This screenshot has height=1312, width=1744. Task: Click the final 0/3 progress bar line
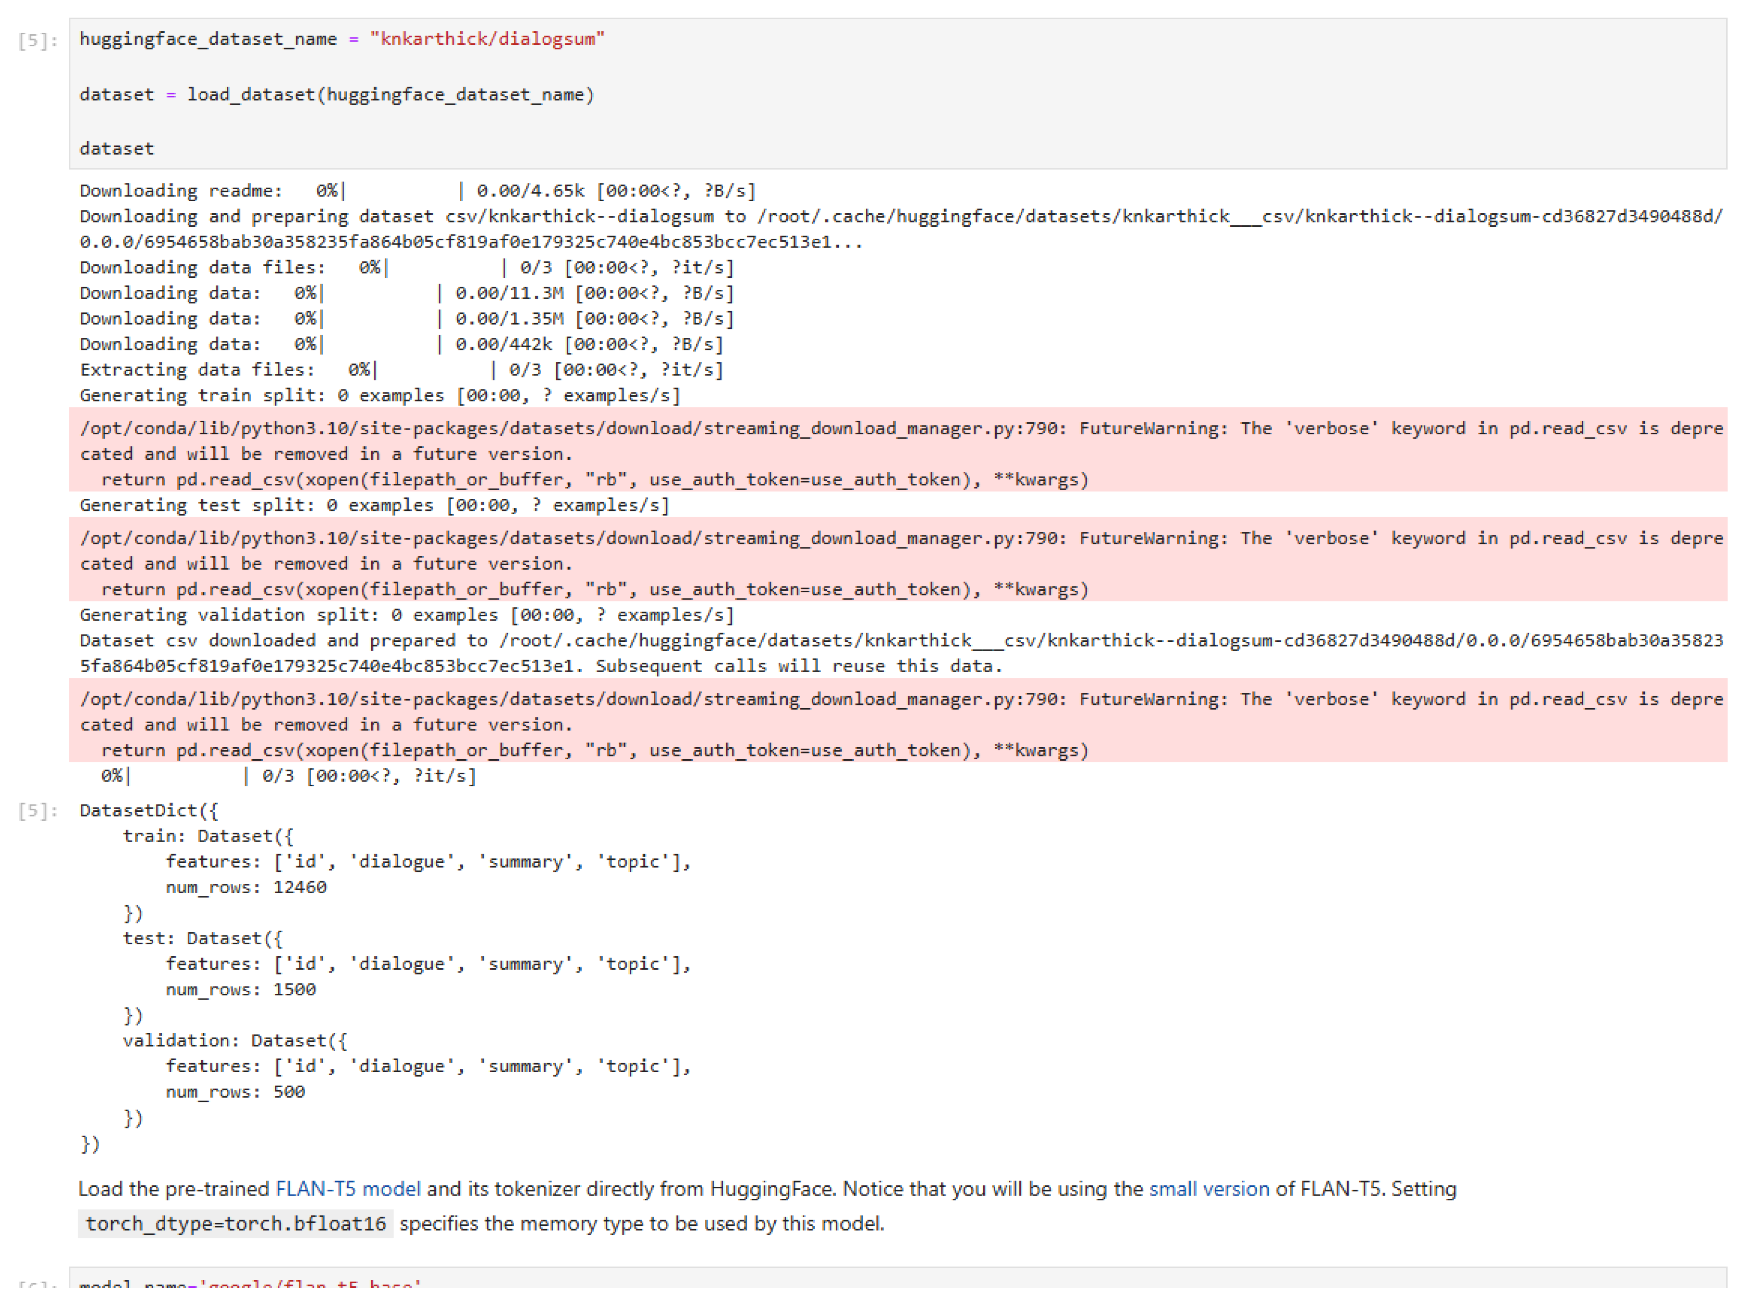point(288,776)
